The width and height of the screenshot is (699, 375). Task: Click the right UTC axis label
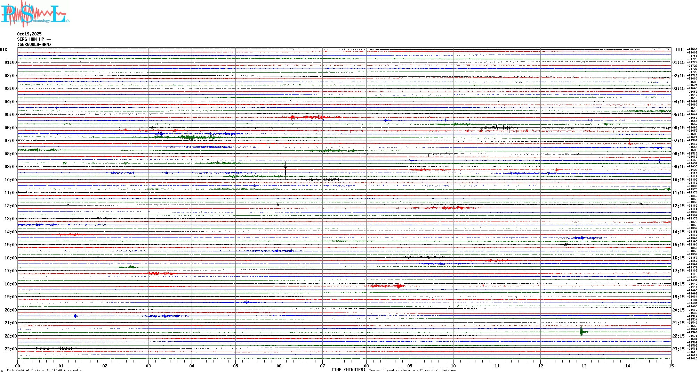(680, 50)
